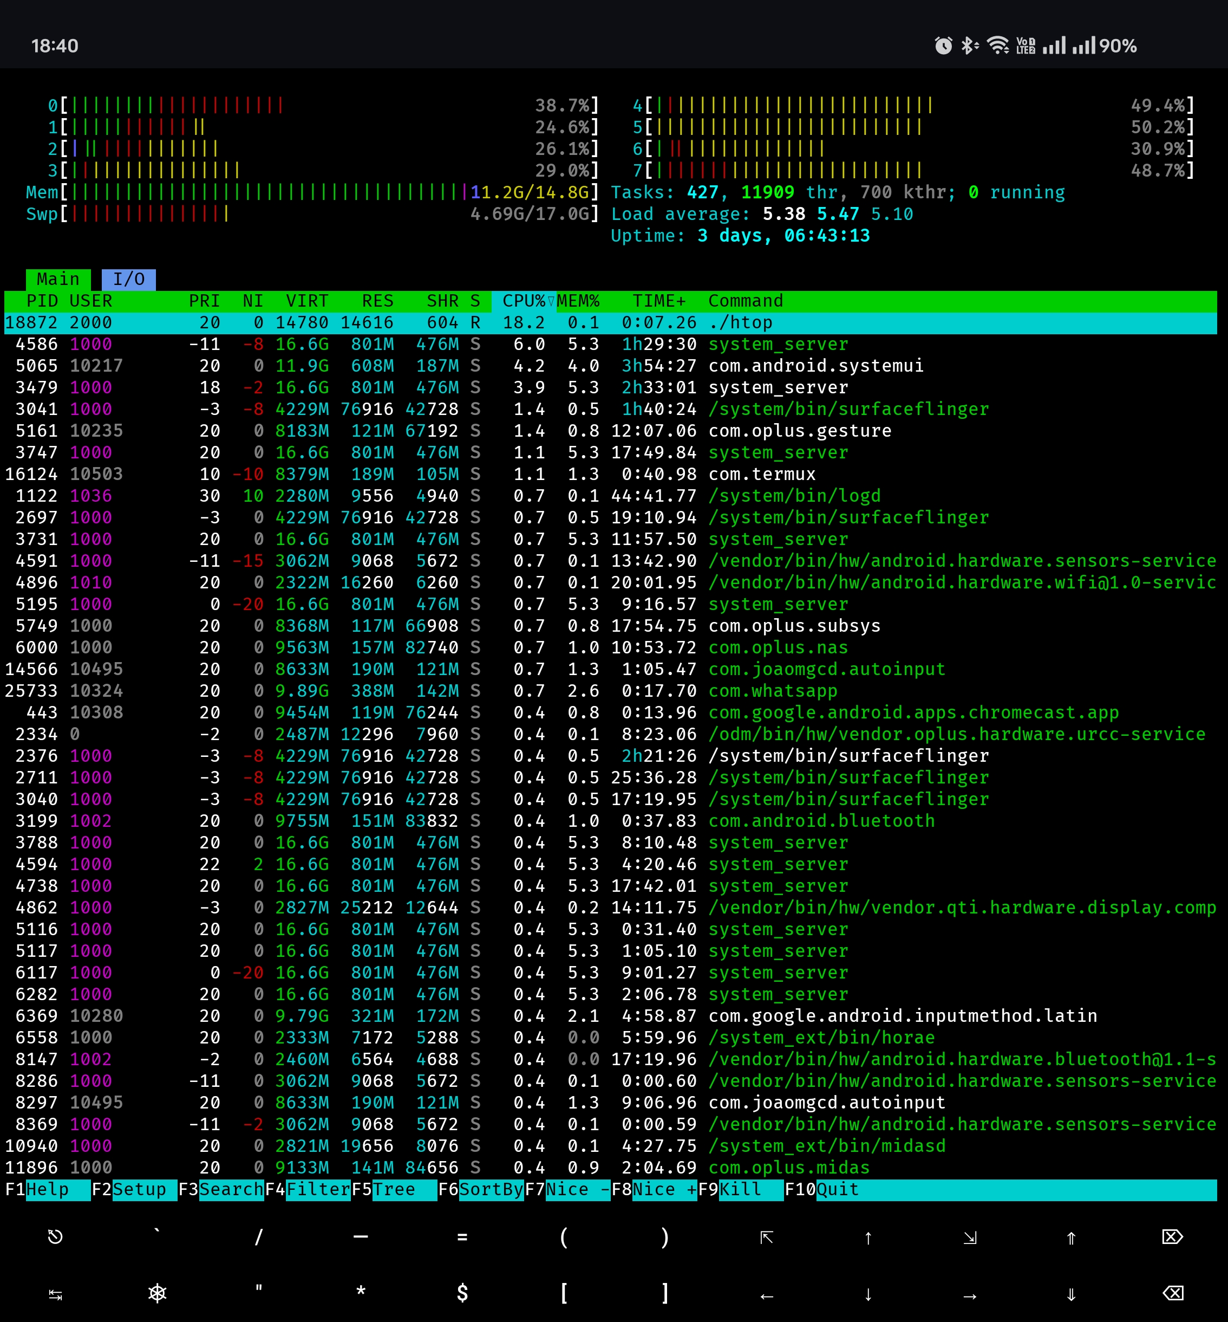
Task: Click F5 Tree view toggle
Action: coord(394,1190)
